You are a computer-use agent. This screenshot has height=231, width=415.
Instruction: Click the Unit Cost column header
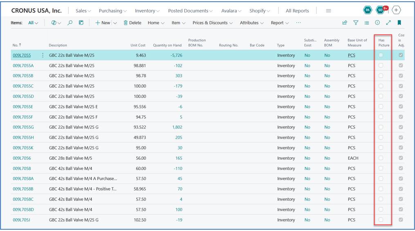(138, 45)
